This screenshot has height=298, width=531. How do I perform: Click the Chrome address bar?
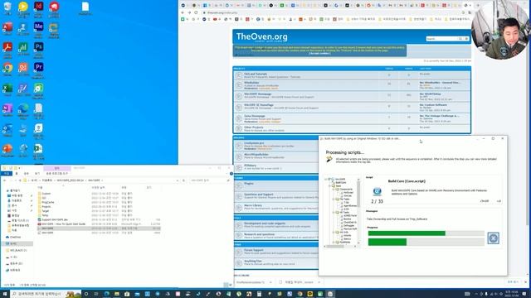[332, 12]
